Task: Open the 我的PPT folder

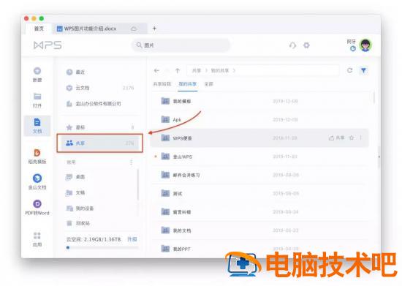Action: pos(260,249)
